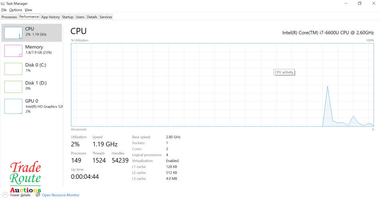Open the View menu
The width and height of the screenshot is (381, 202).
pyautogui.click(x=28, y=10)
